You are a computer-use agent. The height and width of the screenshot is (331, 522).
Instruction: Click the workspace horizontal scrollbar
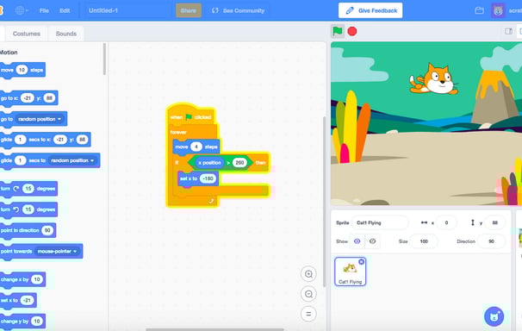pos(214,329)
